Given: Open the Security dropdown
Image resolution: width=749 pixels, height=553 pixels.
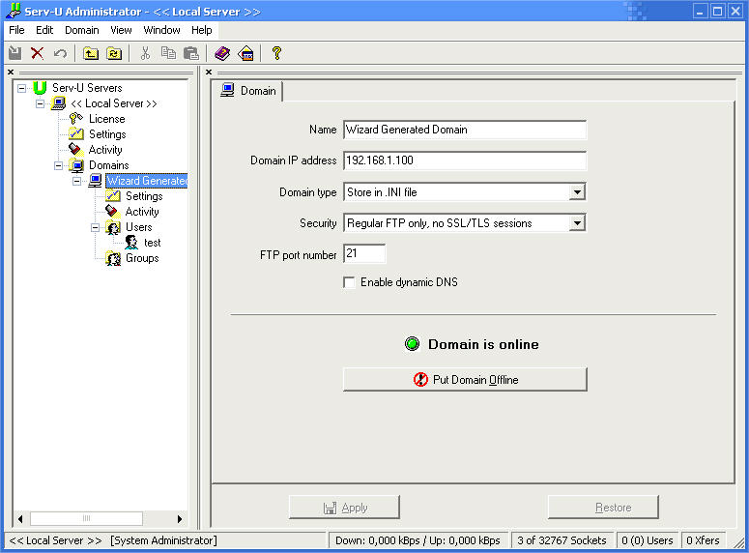Looking at the screenshot, I should (x=577, y=223).
